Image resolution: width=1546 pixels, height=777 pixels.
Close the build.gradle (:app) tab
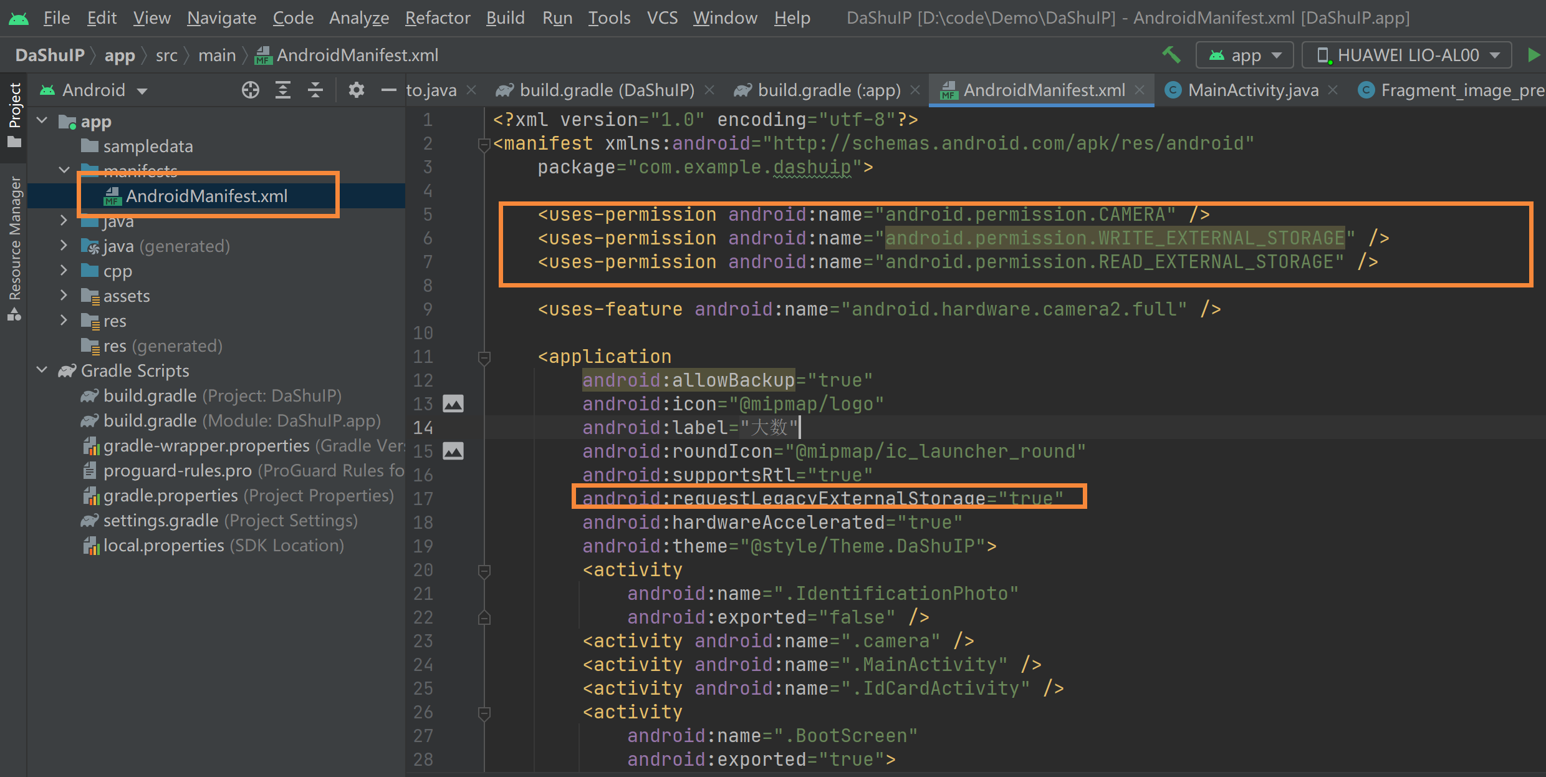(915, 90)
